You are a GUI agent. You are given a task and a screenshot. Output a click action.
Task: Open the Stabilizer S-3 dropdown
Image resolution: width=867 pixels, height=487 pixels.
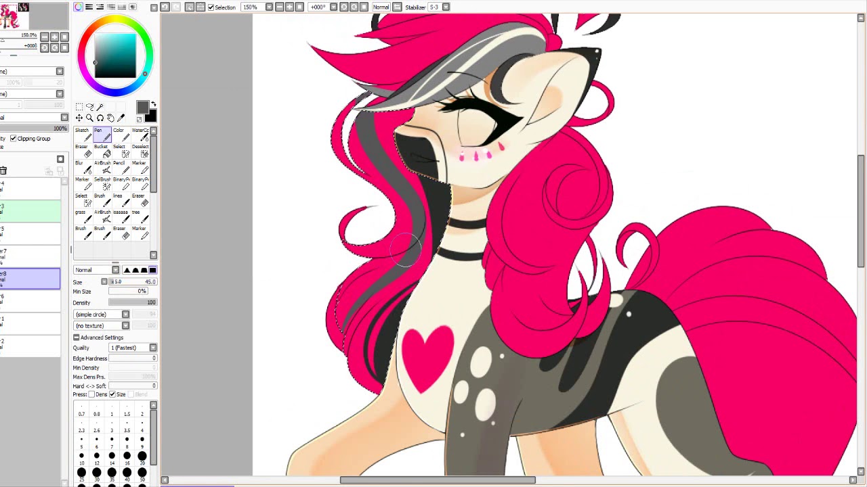(447, 7)
